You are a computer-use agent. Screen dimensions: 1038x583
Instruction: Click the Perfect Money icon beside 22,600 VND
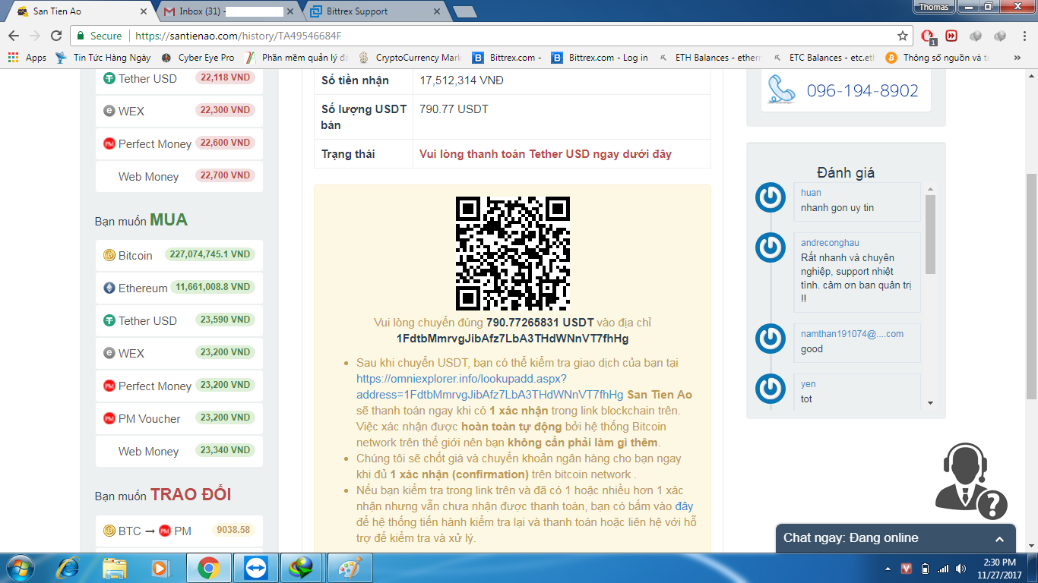point(109,143)
